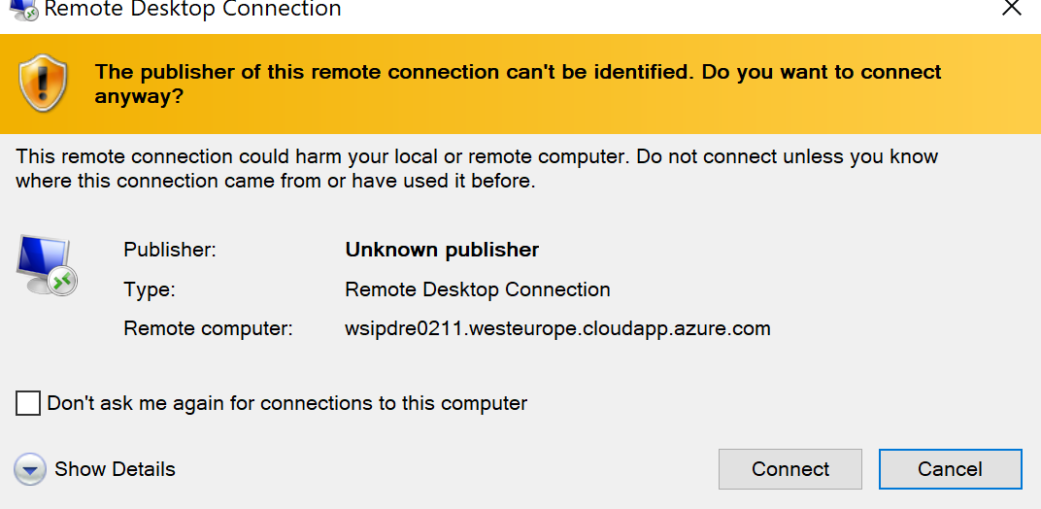Click the Show Details label
Viewport: 1041px width, 509px height.
(115, 469)
